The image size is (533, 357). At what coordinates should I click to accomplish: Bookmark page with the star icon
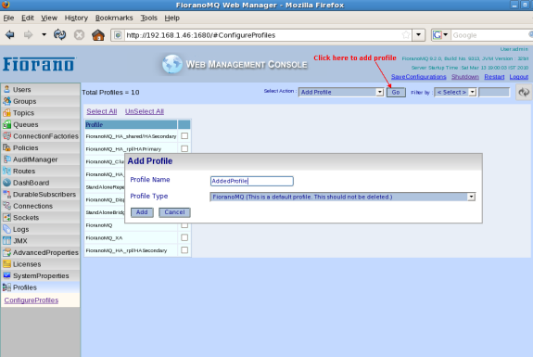point(405,35)
